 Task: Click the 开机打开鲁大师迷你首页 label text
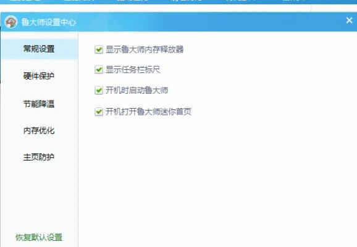coord(148,112)
